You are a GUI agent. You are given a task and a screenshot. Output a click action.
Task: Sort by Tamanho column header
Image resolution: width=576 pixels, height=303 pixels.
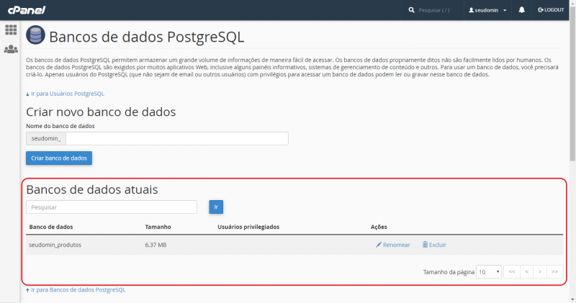click(158, 227)
